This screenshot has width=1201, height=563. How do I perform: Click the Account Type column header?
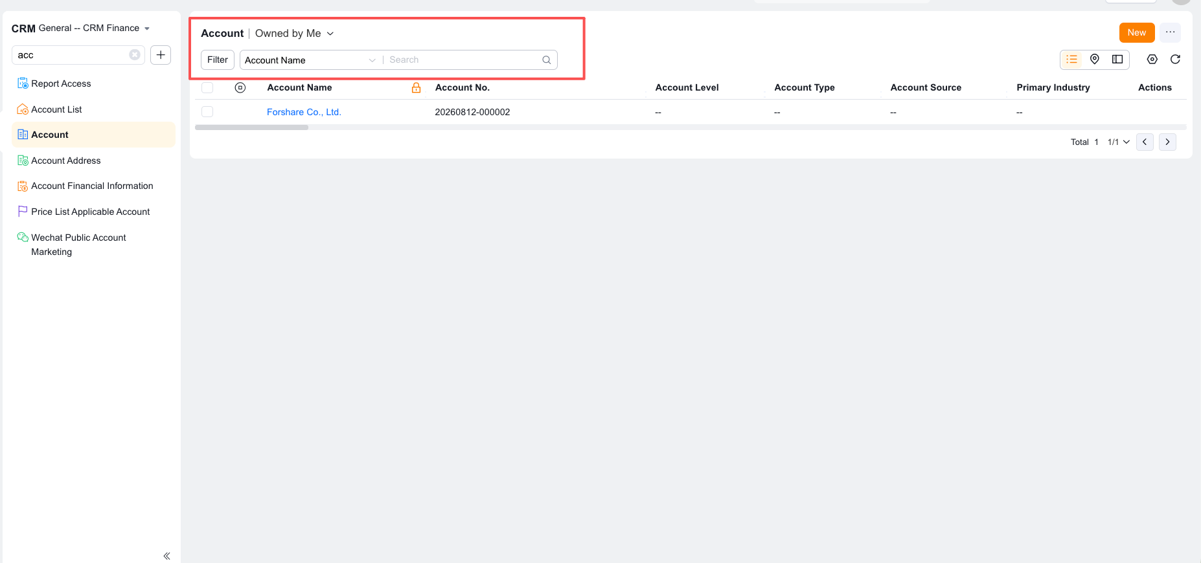pyautogui.click(x=805, y=87)
